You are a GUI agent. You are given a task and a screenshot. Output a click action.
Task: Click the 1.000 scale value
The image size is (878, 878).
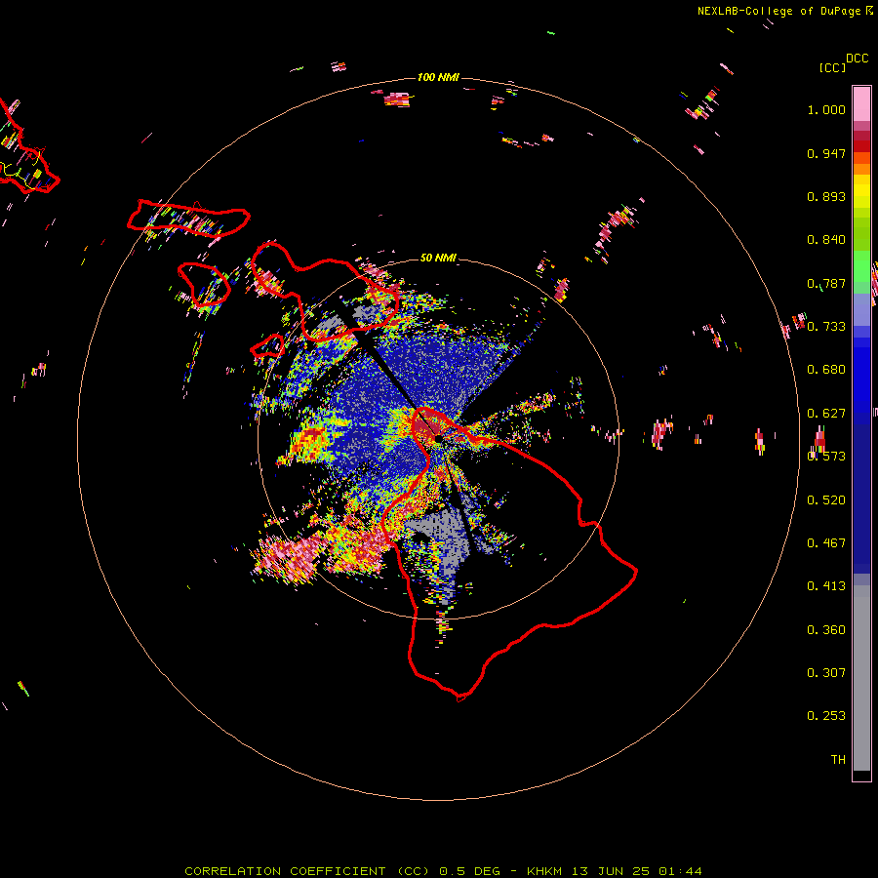tap(826, 110)
